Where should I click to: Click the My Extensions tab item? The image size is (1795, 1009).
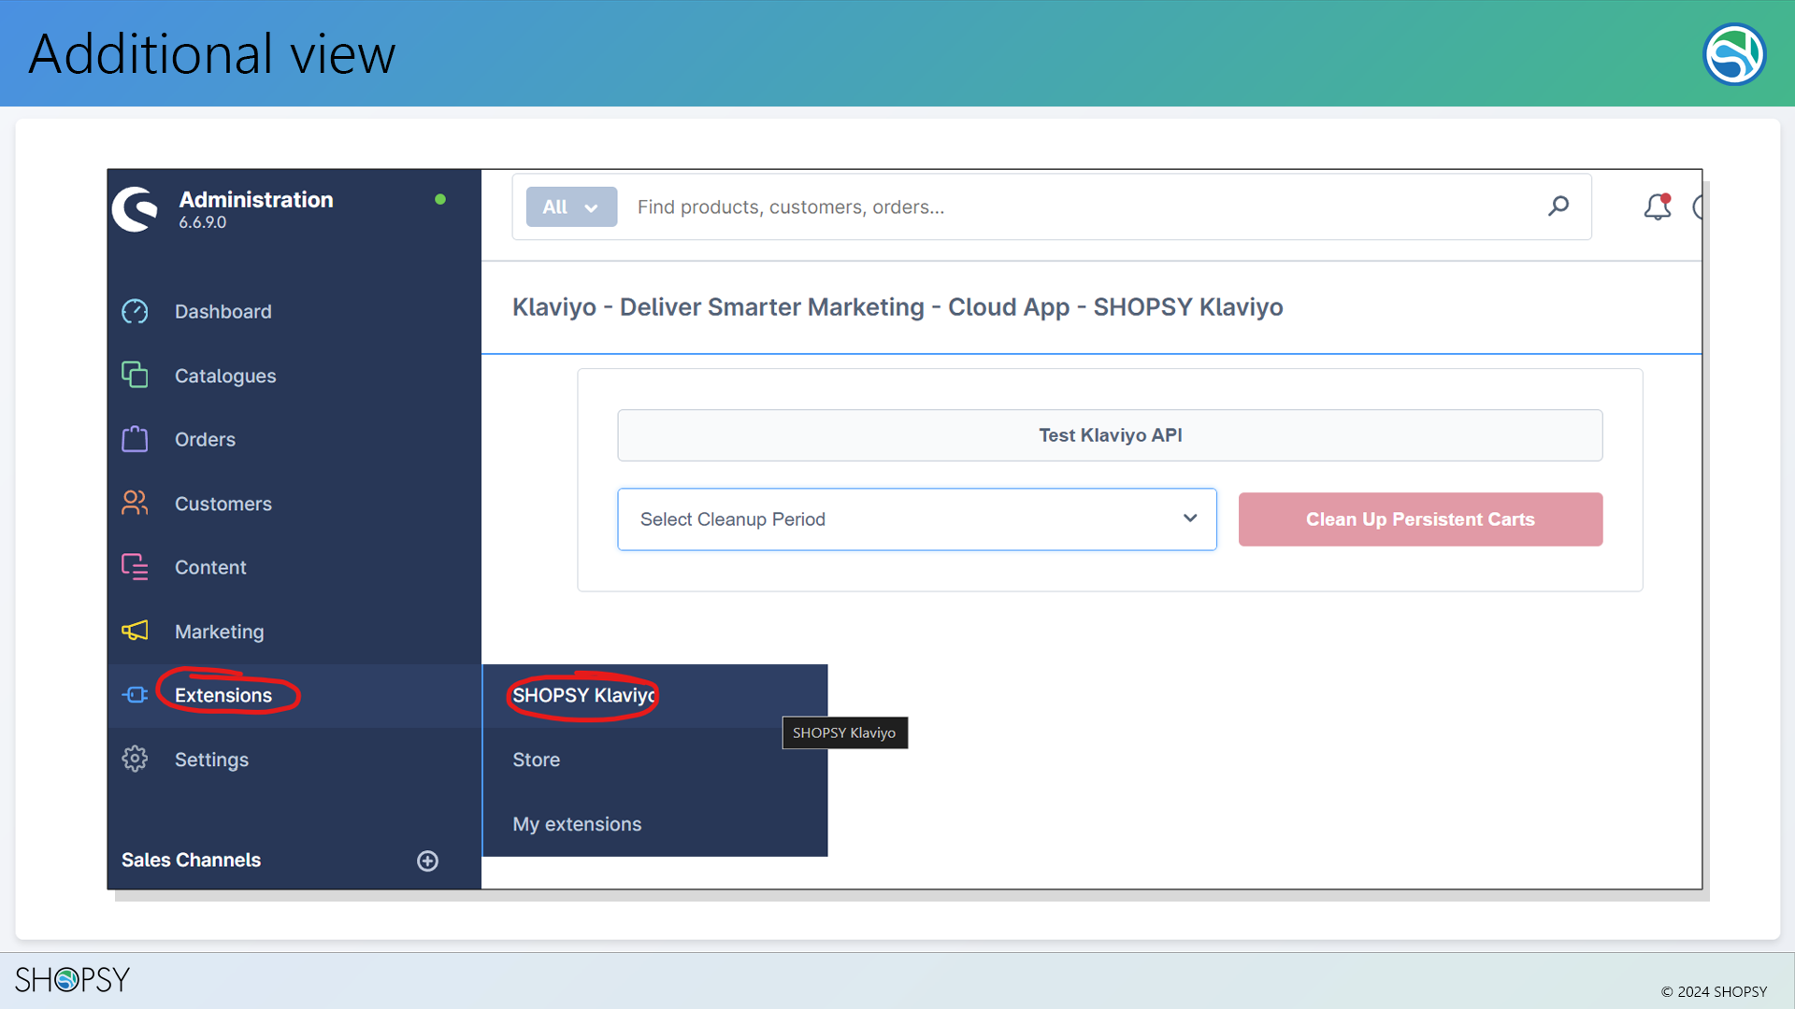pos(577,823)
